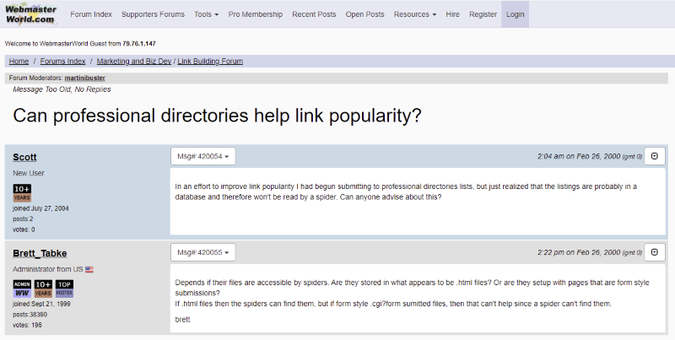Screen dimensions: 675x340
Task: Expand the Resources dropdown menu
Action: pos(415,14)
